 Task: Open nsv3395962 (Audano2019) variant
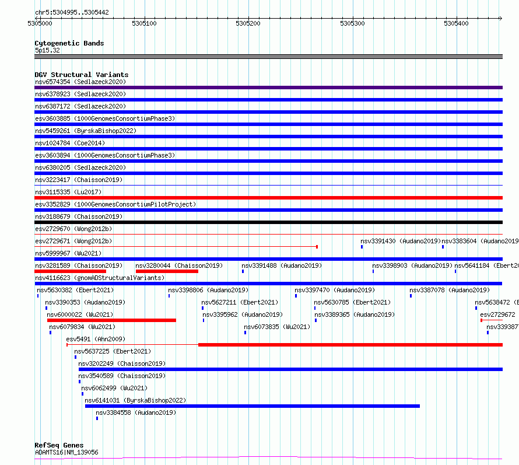[243, 314]
